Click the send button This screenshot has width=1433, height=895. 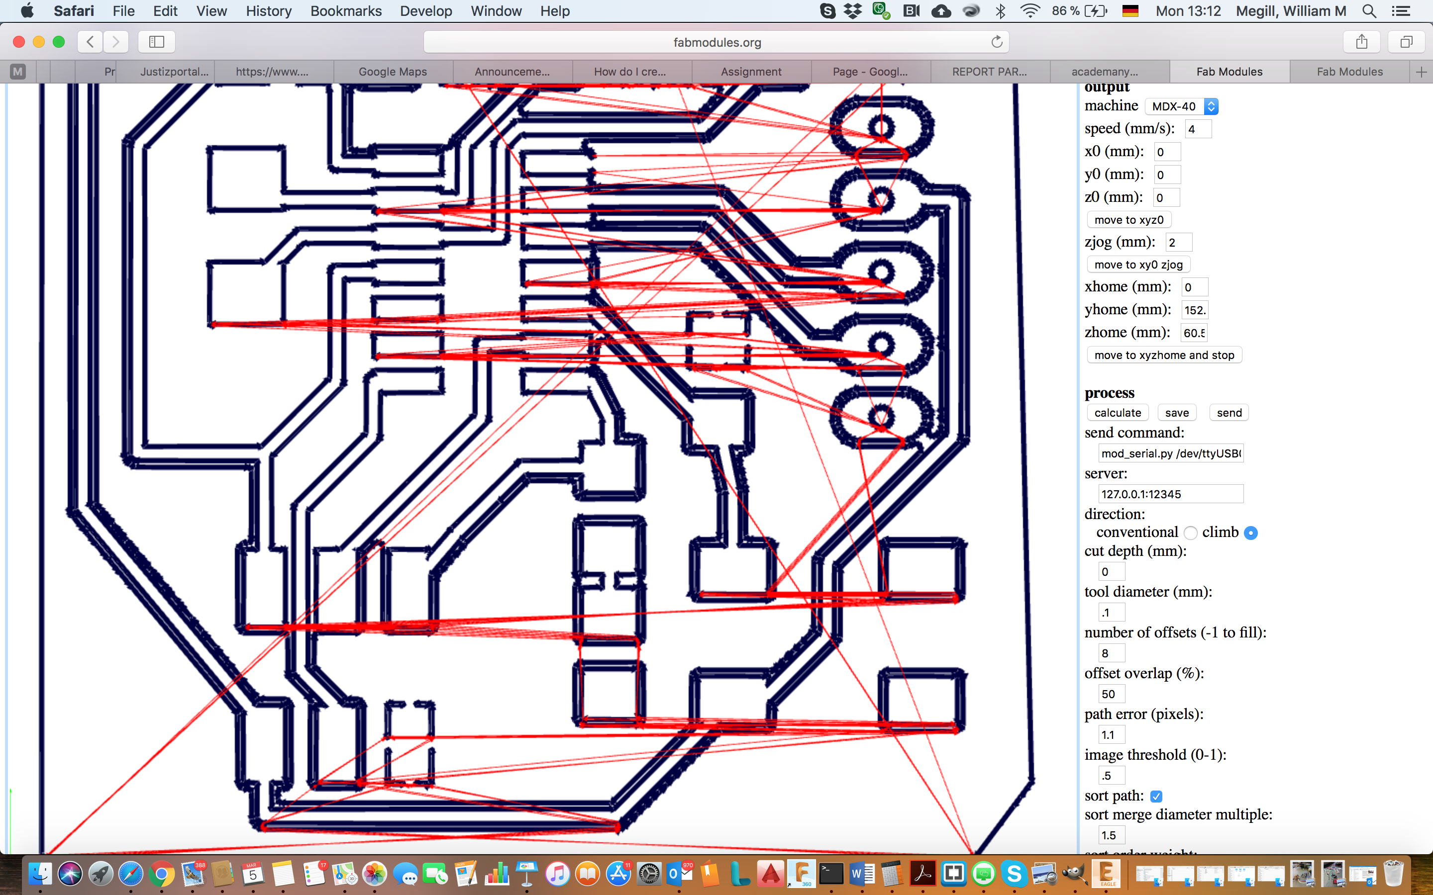pos(1228,413)
